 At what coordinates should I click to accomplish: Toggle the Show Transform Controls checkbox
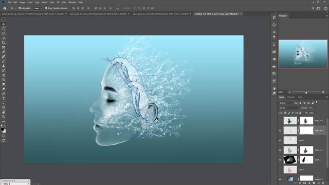tap(46, 8)
